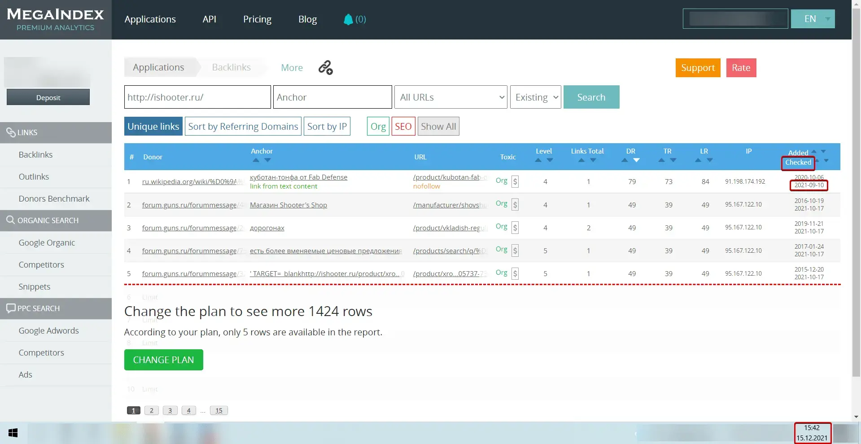
Task: Click the Checked column header label
Action: [x=798, y=163]
